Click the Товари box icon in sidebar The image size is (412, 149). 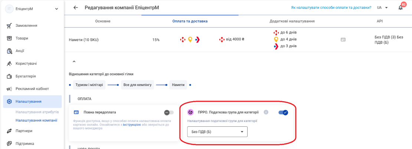tap(9, 38)
